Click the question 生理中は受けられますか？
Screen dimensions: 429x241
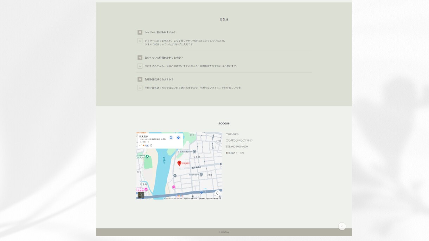click(x=159, y=79)
